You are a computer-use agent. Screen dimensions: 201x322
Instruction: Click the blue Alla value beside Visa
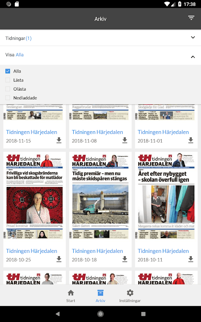click(20, 55)
